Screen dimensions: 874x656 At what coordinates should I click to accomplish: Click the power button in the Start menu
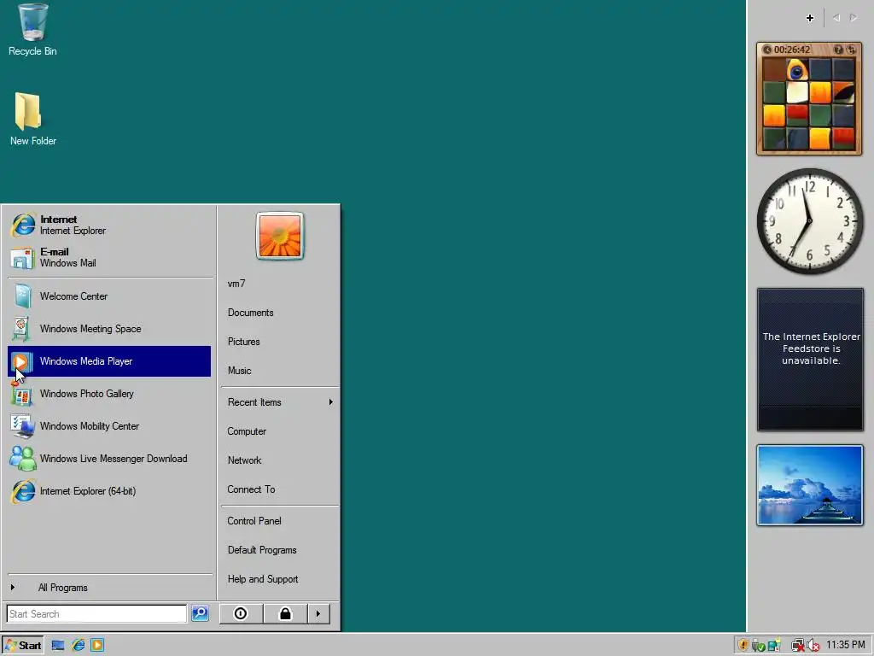click(241, 613)
